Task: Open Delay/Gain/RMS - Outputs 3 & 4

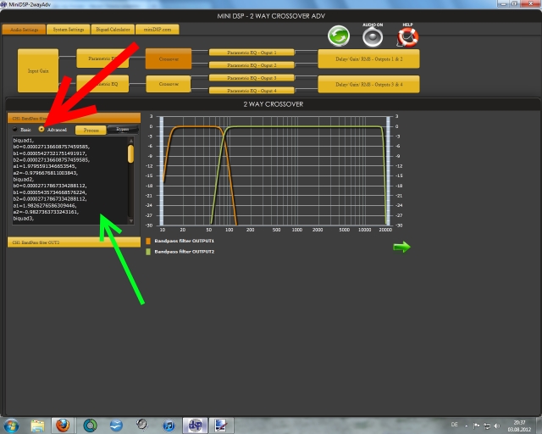Action: coord(369,84)
